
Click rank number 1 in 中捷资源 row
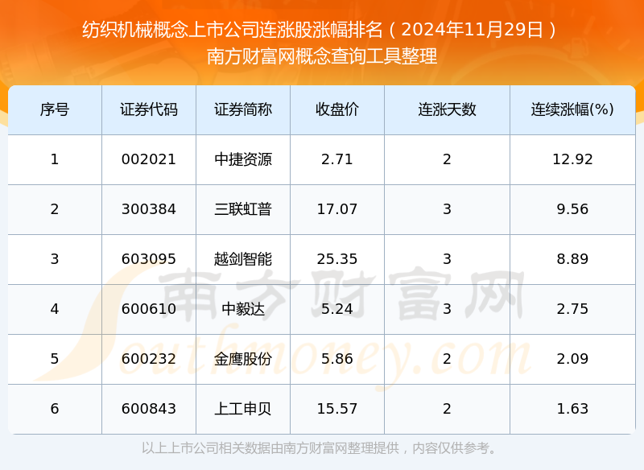pyautogui.click(x=55, y=159)
